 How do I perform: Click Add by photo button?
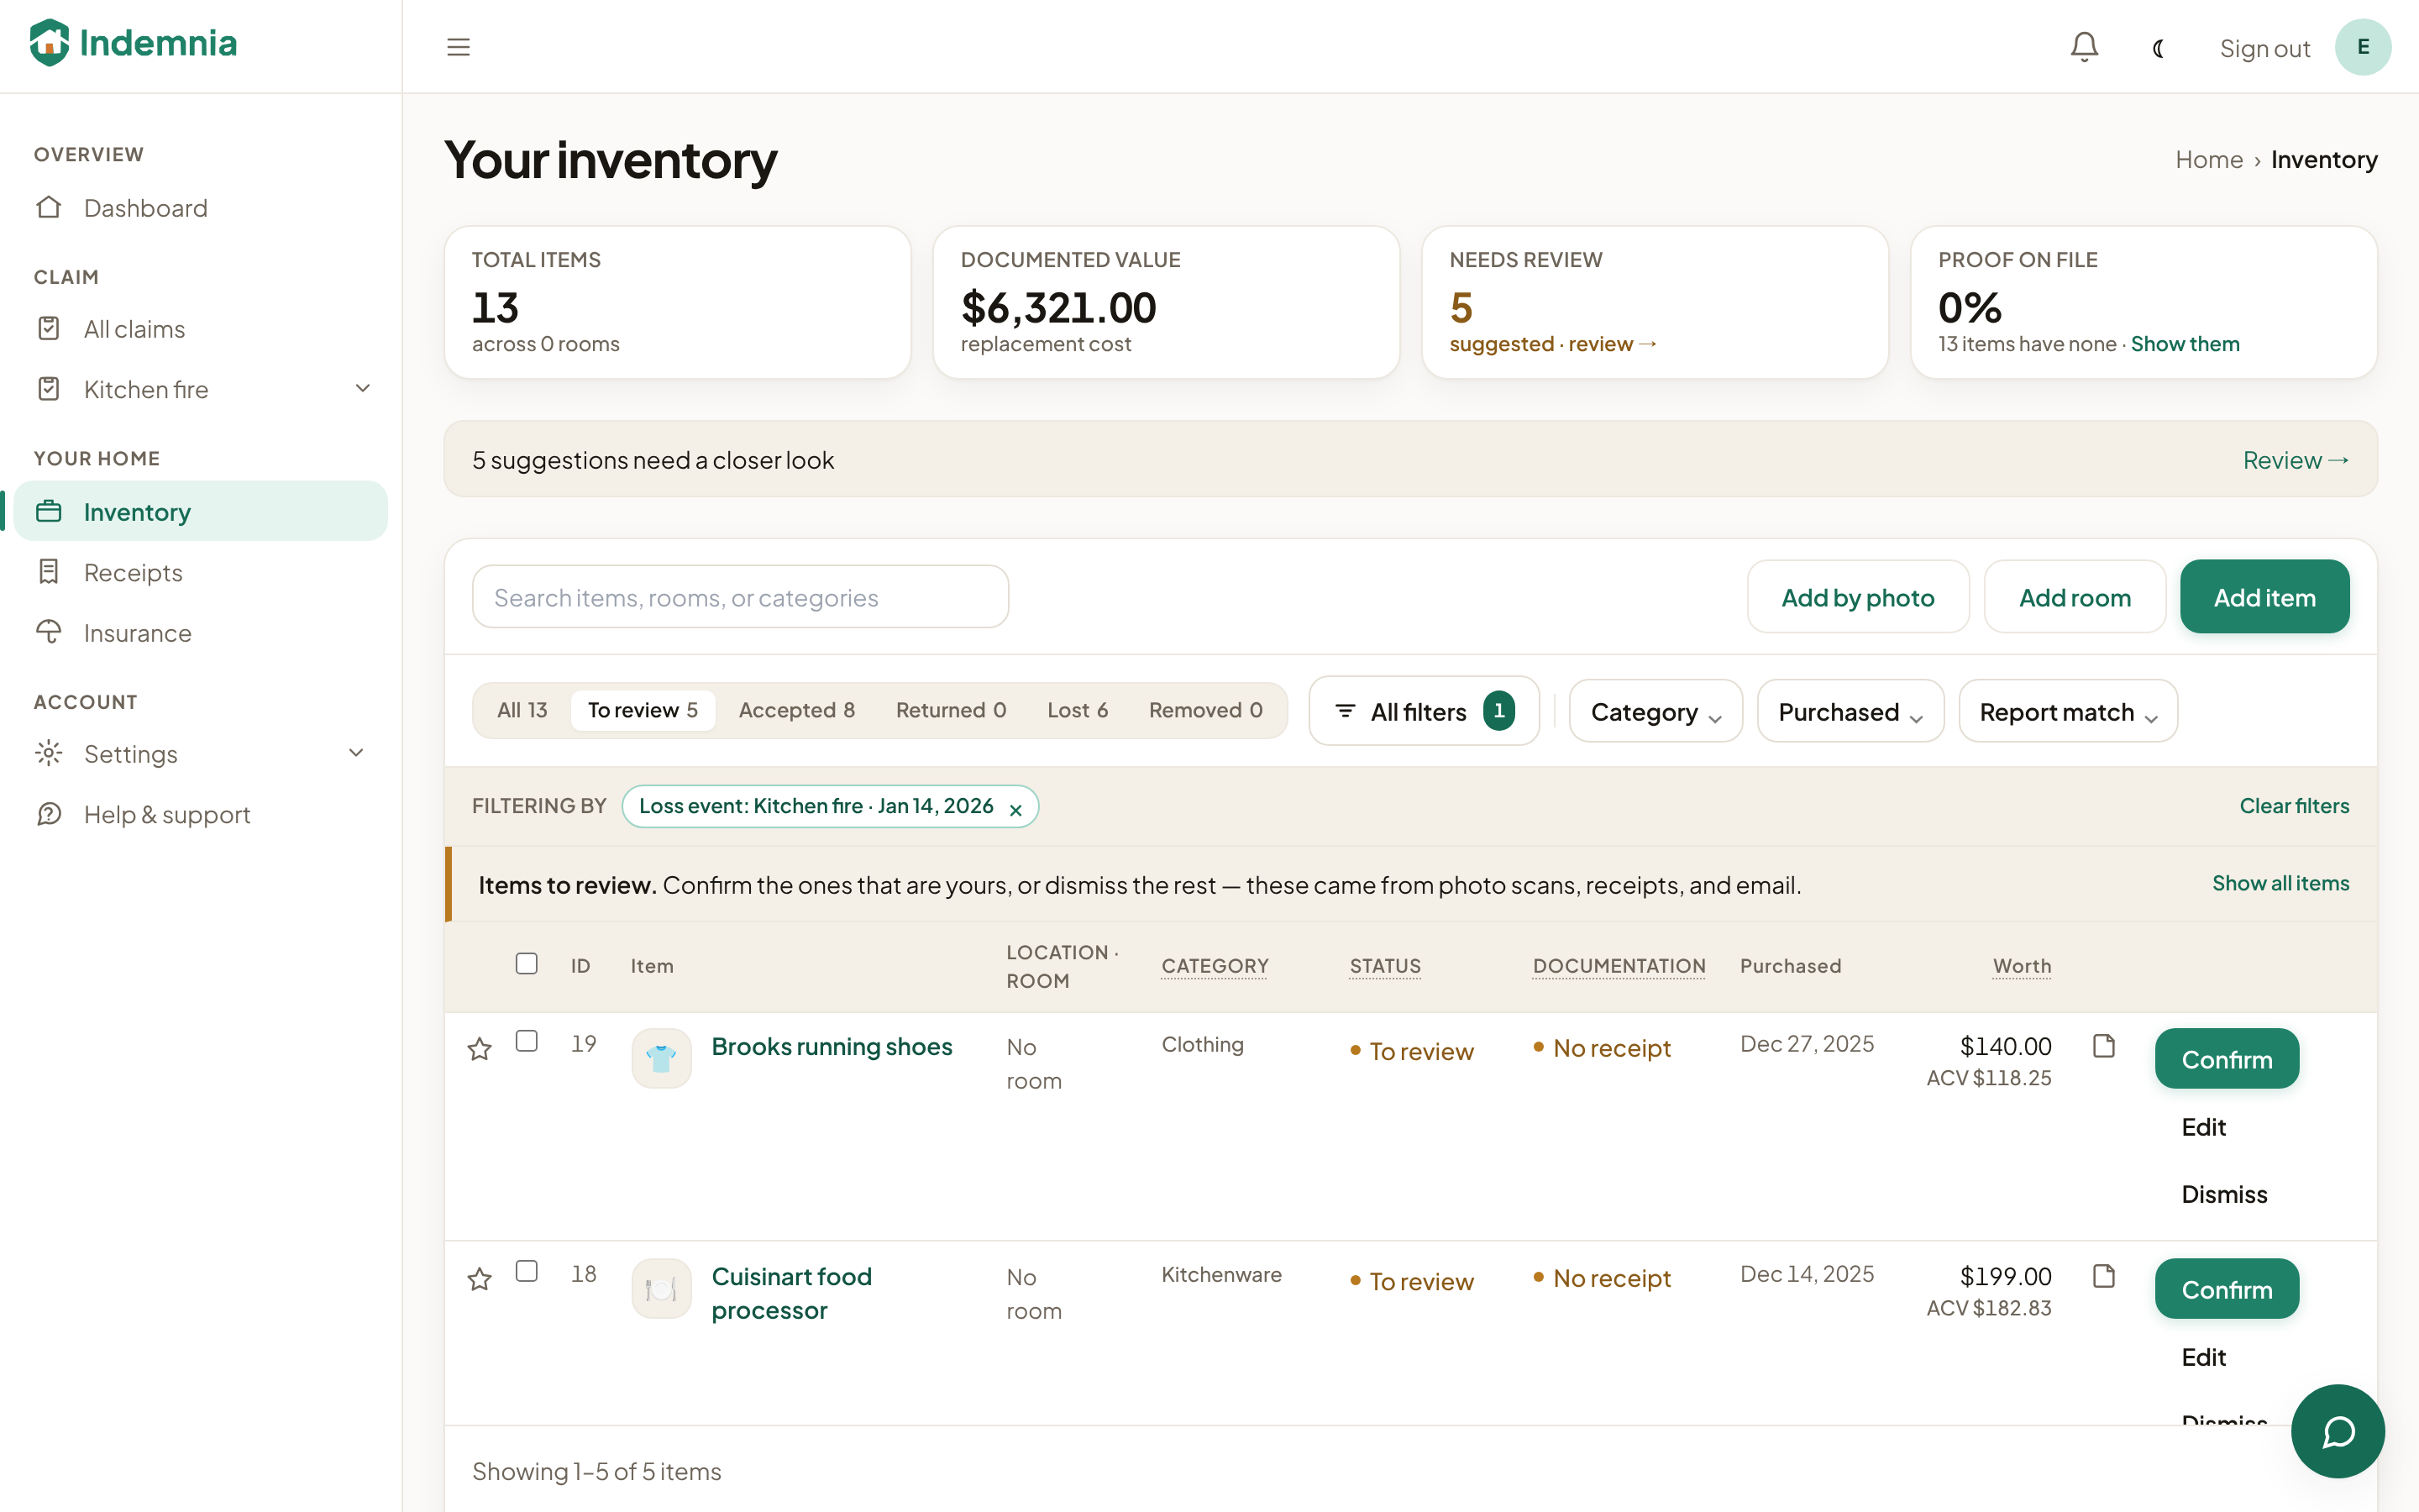tap(1858, 597)
